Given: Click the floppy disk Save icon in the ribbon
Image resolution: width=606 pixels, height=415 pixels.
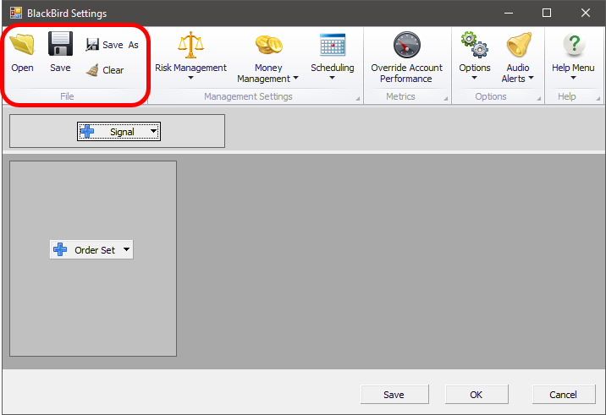Looking at the screenshot, I should (x=60, y=44).
